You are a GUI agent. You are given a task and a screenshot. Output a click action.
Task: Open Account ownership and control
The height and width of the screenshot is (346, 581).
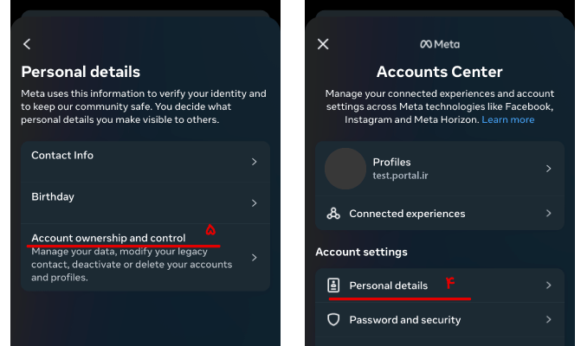point(145,258)
